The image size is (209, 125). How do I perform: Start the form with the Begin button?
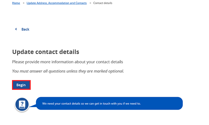21,85
